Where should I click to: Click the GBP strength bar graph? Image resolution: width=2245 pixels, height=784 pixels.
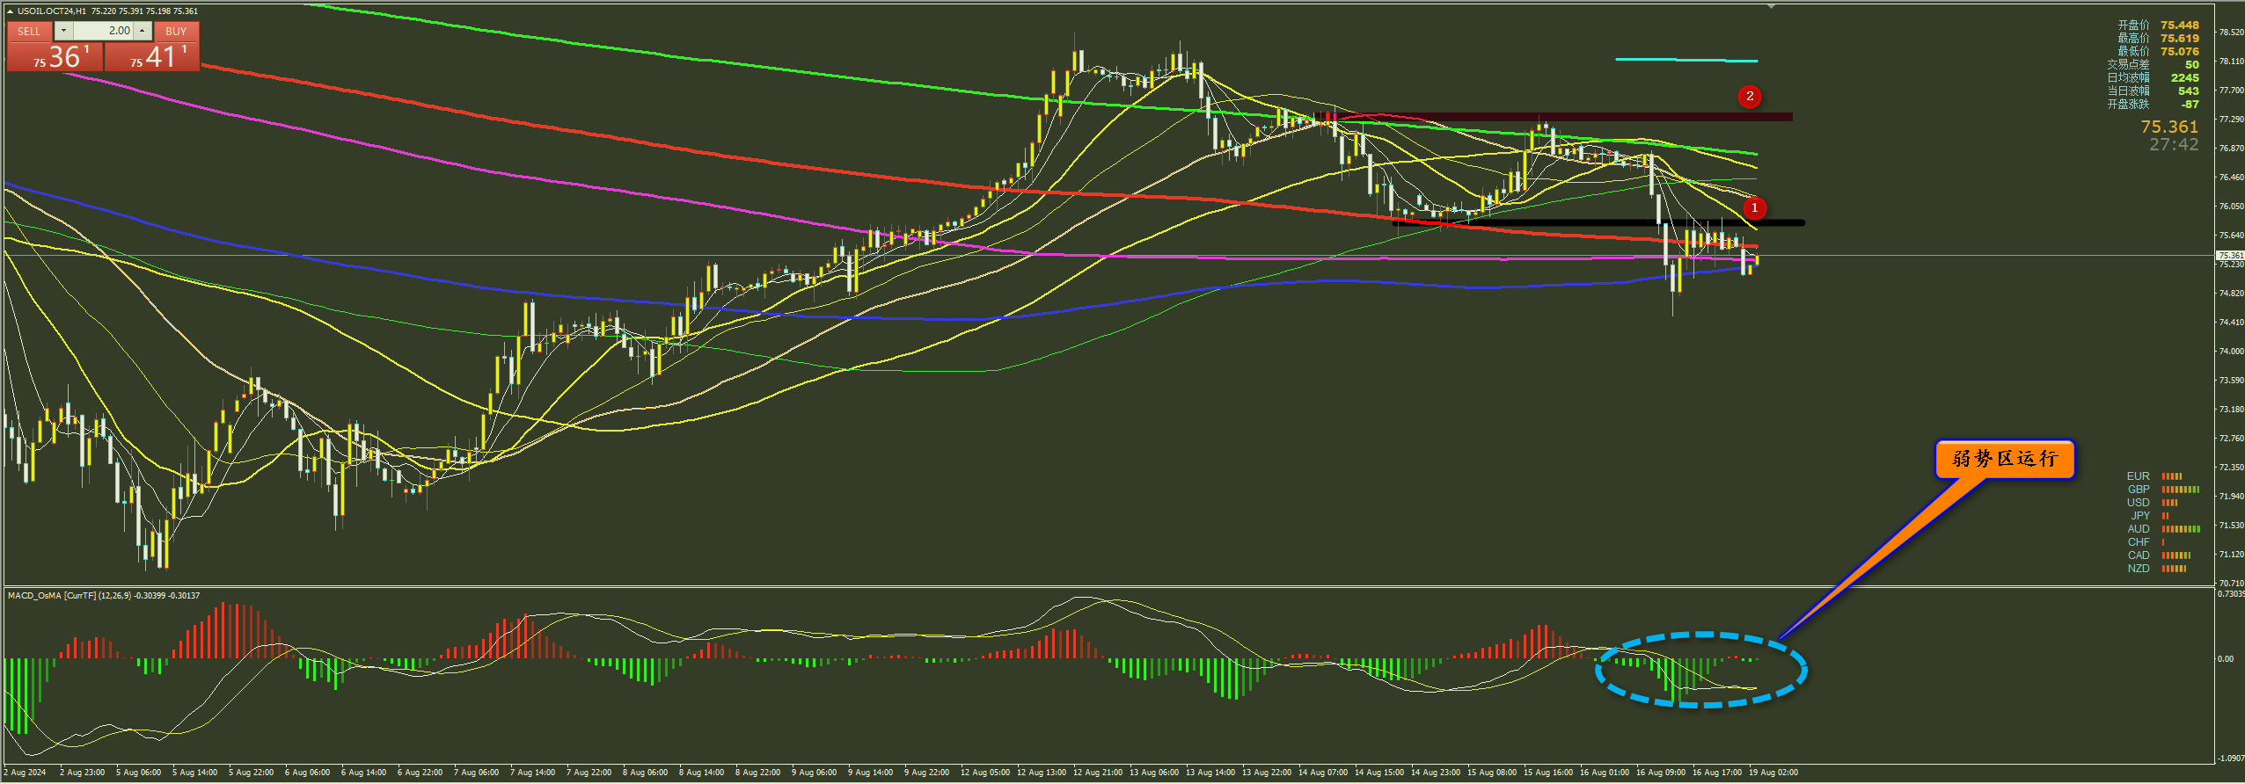point(2181,490)
